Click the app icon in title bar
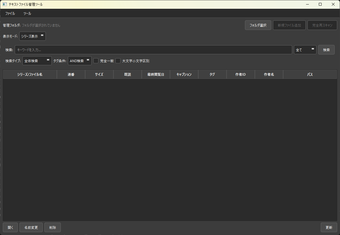 pos(5,4)
